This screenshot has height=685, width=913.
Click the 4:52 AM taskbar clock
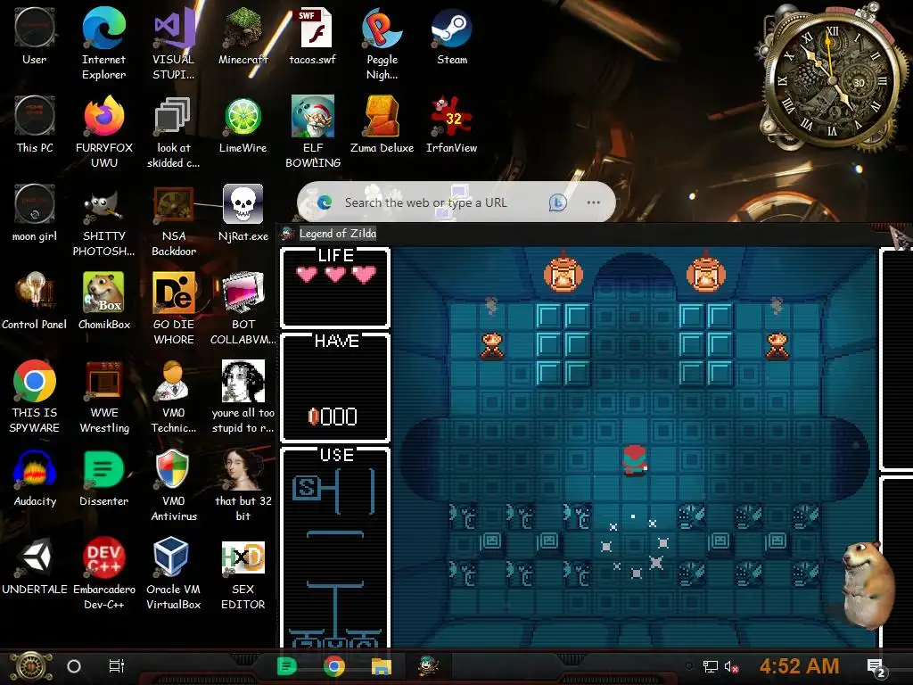point(799,665)
